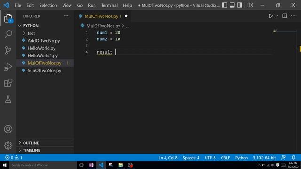Click the value 10 on line 2
The width and height of the screenshot is (301, 169).
click(x=118, y=39)
